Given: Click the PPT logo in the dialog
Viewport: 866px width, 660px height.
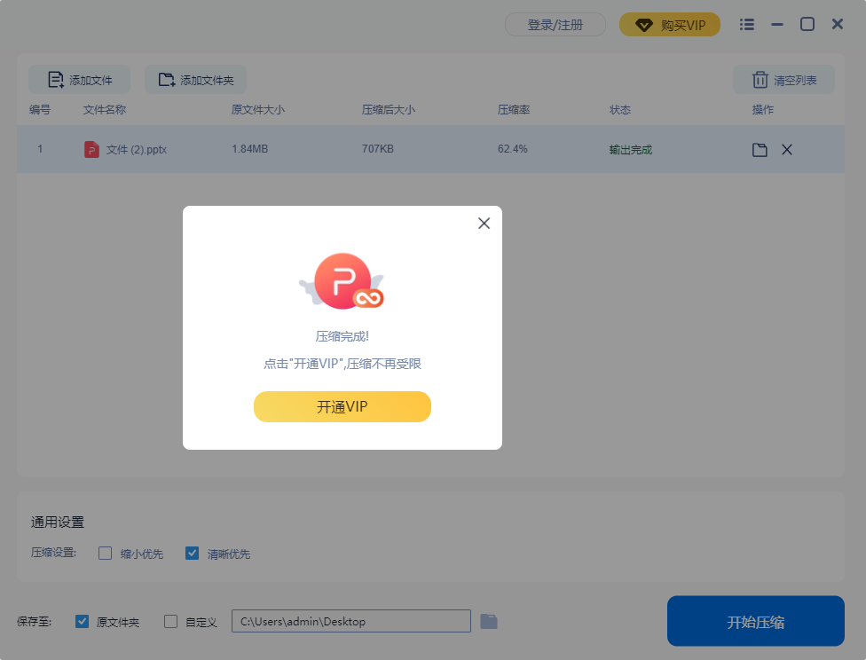Looking at the screenshot, I should click(342, 281).
